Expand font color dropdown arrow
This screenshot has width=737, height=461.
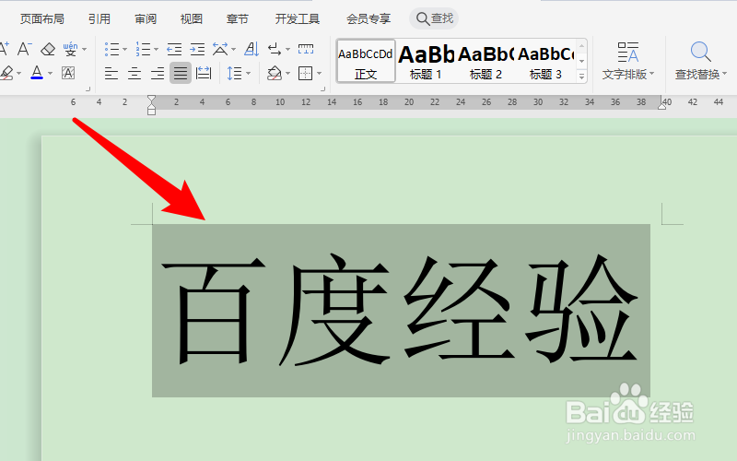point(51,74)
